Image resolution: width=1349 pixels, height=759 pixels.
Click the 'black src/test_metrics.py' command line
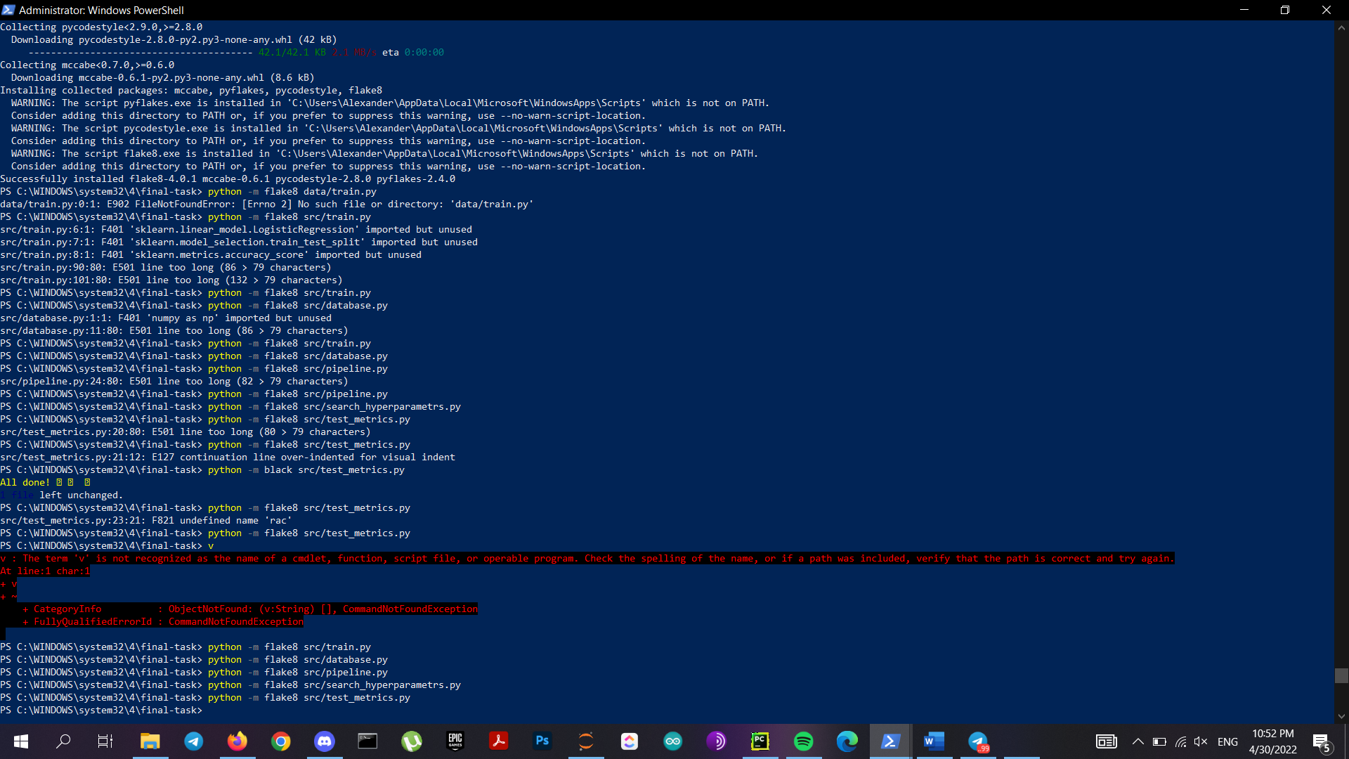202,470
